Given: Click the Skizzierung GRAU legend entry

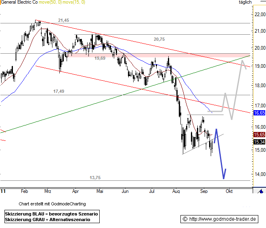Looking at the screenshot, I should [x=47, y=220].
